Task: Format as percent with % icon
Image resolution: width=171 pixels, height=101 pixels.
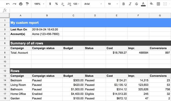Action: pyautogui.click(x=56, y=4)
